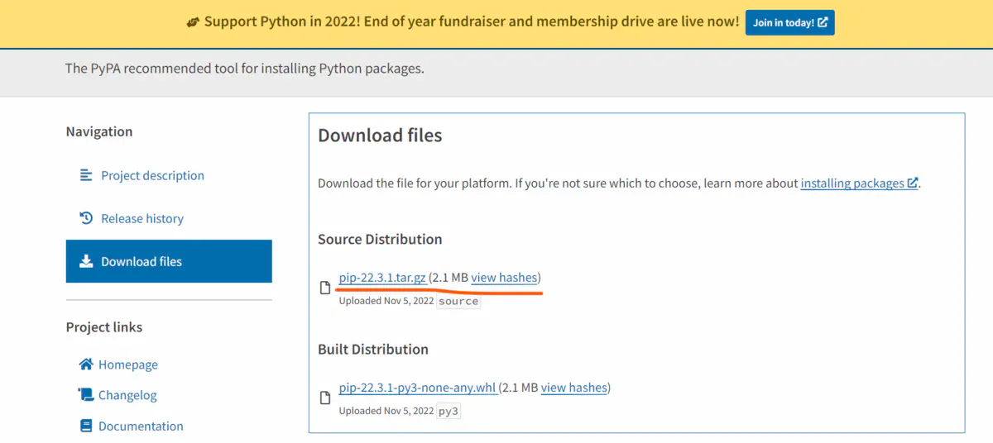The height and width of the screenshot is (443, 993).
Task: Click the download icon in Download files tab
Action: [86, 261]
